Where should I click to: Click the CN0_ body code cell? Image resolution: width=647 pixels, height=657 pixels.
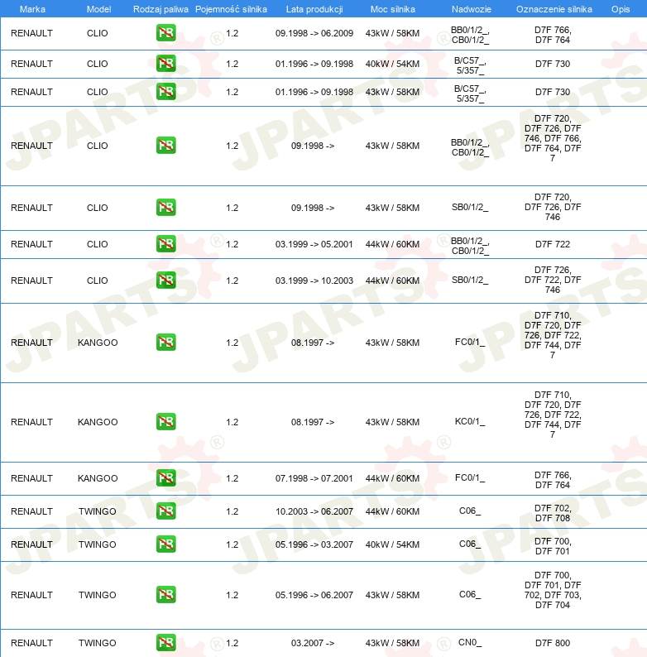[x=470, y=643]
